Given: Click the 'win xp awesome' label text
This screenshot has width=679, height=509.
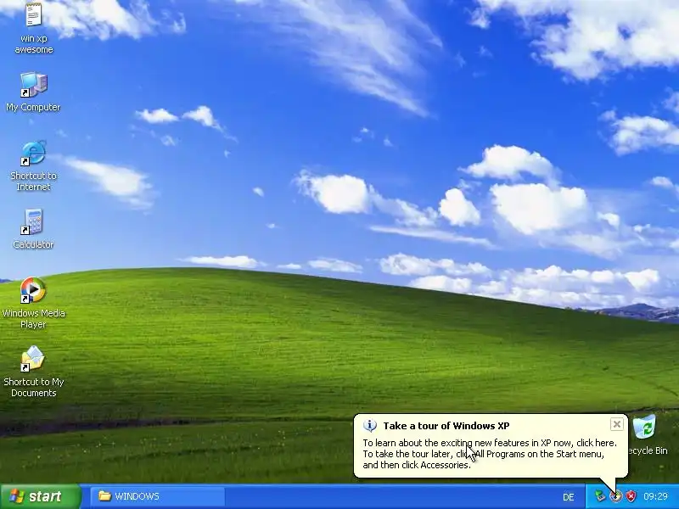Looking at the screenshot, I should coord(34,44).
